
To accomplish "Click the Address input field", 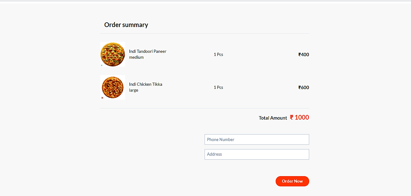I will (257, 154).
